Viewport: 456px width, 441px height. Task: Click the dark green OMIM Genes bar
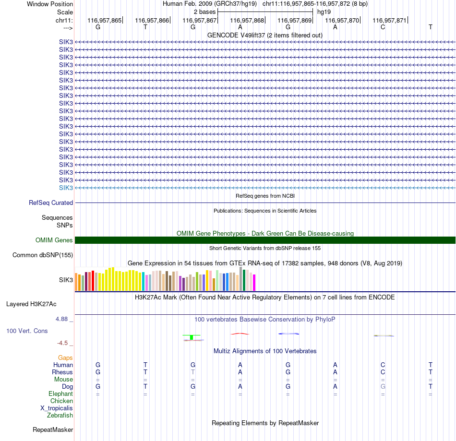(x=265, y=240)
